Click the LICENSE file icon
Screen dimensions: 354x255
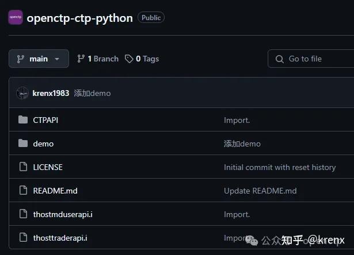[x=23, y=167]
